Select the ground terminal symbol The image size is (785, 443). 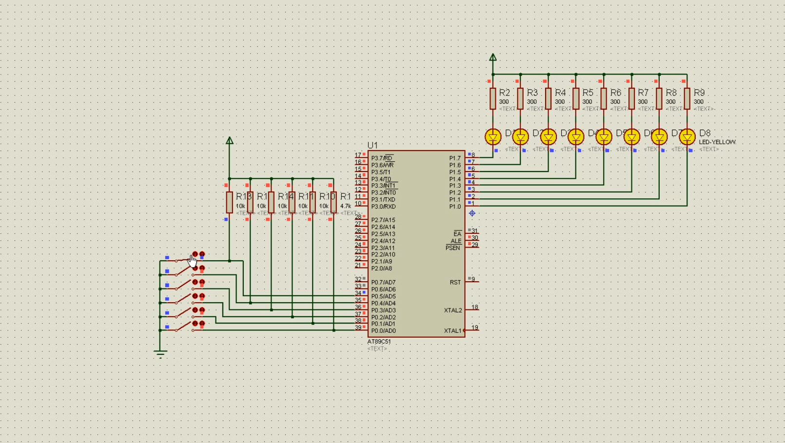(160, 354)
